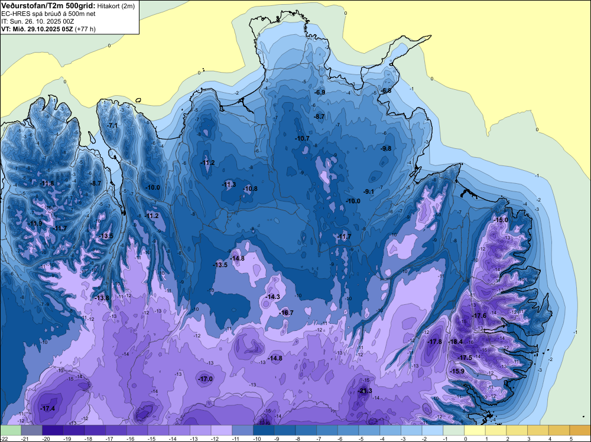Select the -17.8 temperature label
The image size is (591, 442).
[x=435, y=342]
